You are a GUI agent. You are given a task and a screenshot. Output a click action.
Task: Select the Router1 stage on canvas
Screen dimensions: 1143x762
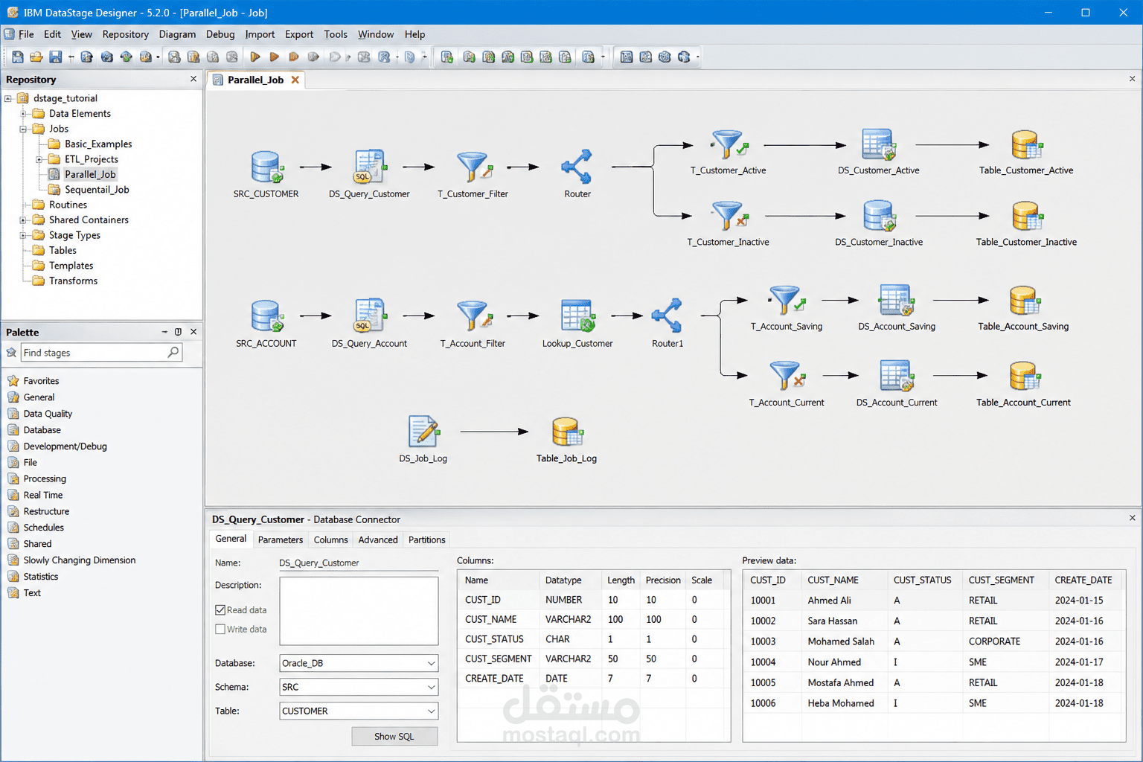[x=667, y=316]
